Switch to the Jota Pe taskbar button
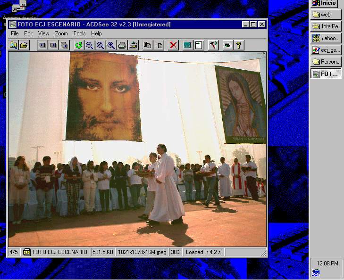344x280 pixels. [326, 26]
